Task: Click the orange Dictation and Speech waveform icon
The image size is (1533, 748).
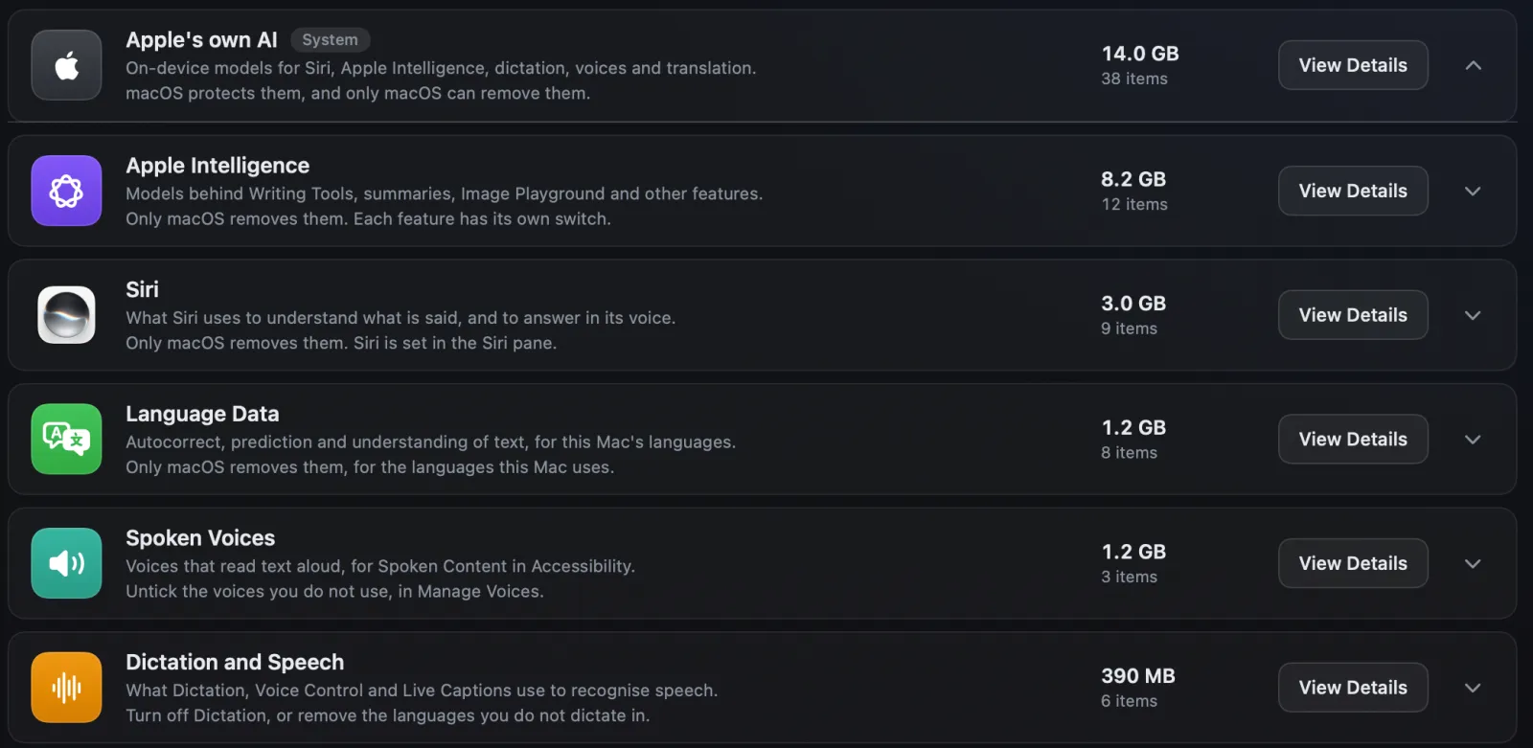Action: [x=66, y=688]
